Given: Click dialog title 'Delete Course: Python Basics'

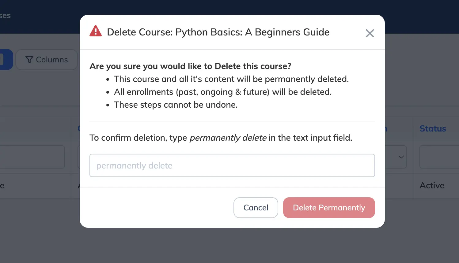Looking at the screenshot, I should (218, 32).
